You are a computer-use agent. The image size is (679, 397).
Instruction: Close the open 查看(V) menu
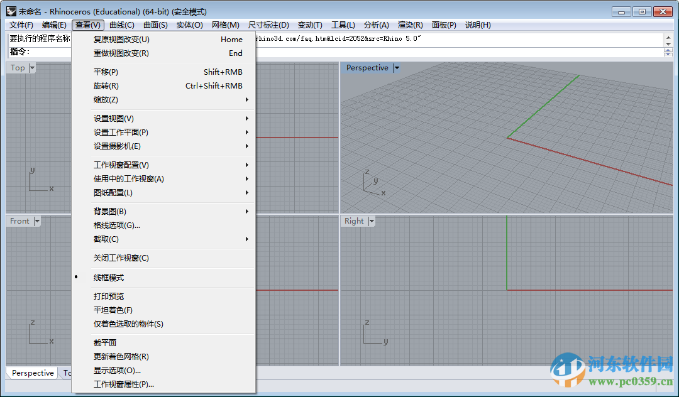click(88, 25)
